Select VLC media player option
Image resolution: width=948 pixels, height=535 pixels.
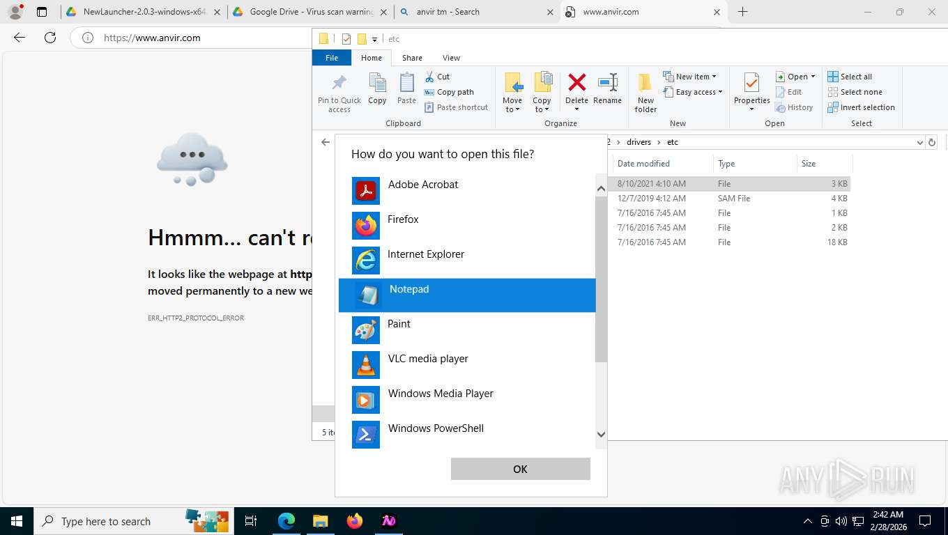pos(467,364)
